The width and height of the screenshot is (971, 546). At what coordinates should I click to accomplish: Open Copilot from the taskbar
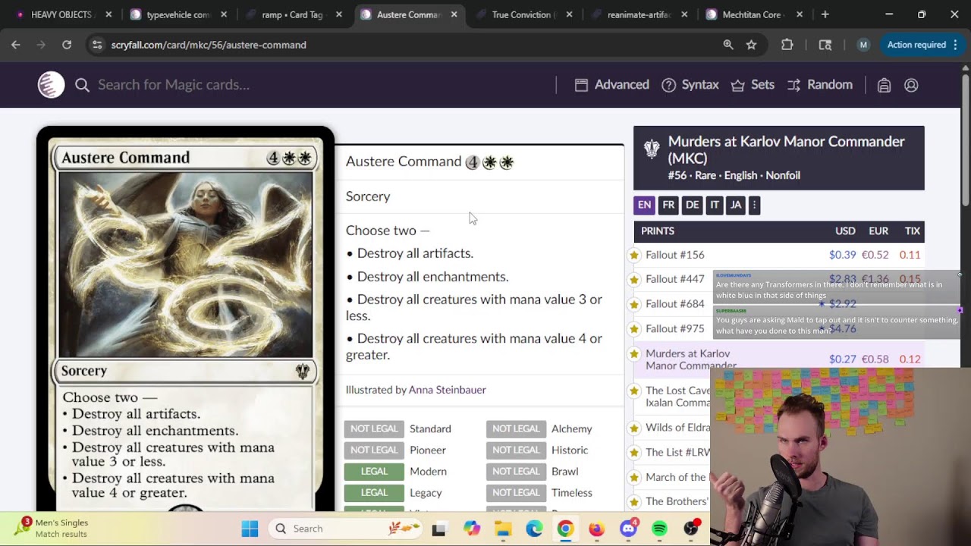pos(472,529)
